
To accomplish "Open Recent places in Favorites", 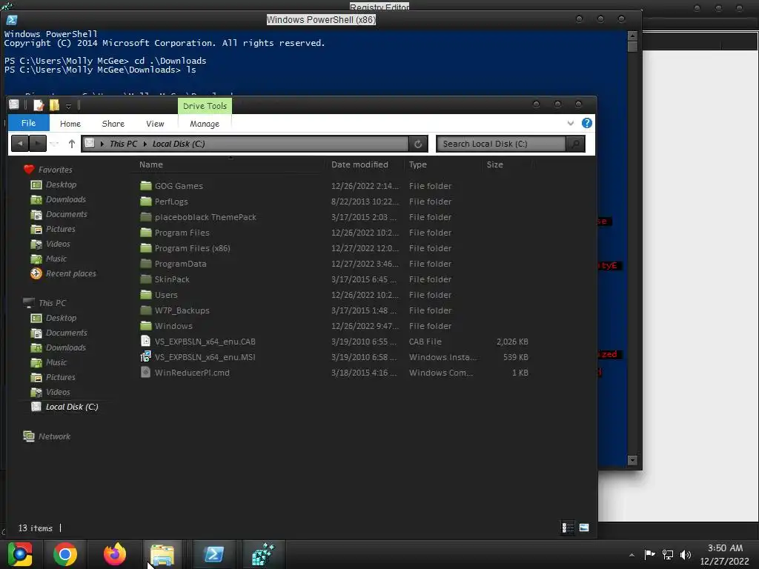I will [x=70, y=273].
